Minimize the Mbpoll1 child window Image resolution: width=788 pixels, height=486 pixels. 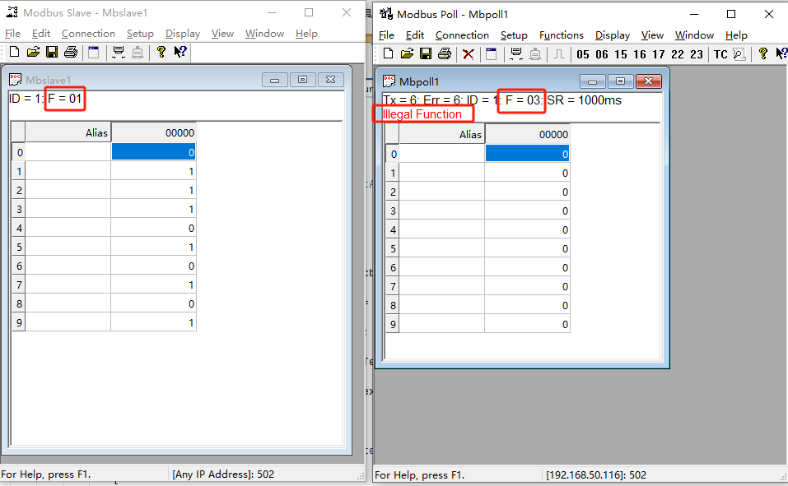pos(593,81)
